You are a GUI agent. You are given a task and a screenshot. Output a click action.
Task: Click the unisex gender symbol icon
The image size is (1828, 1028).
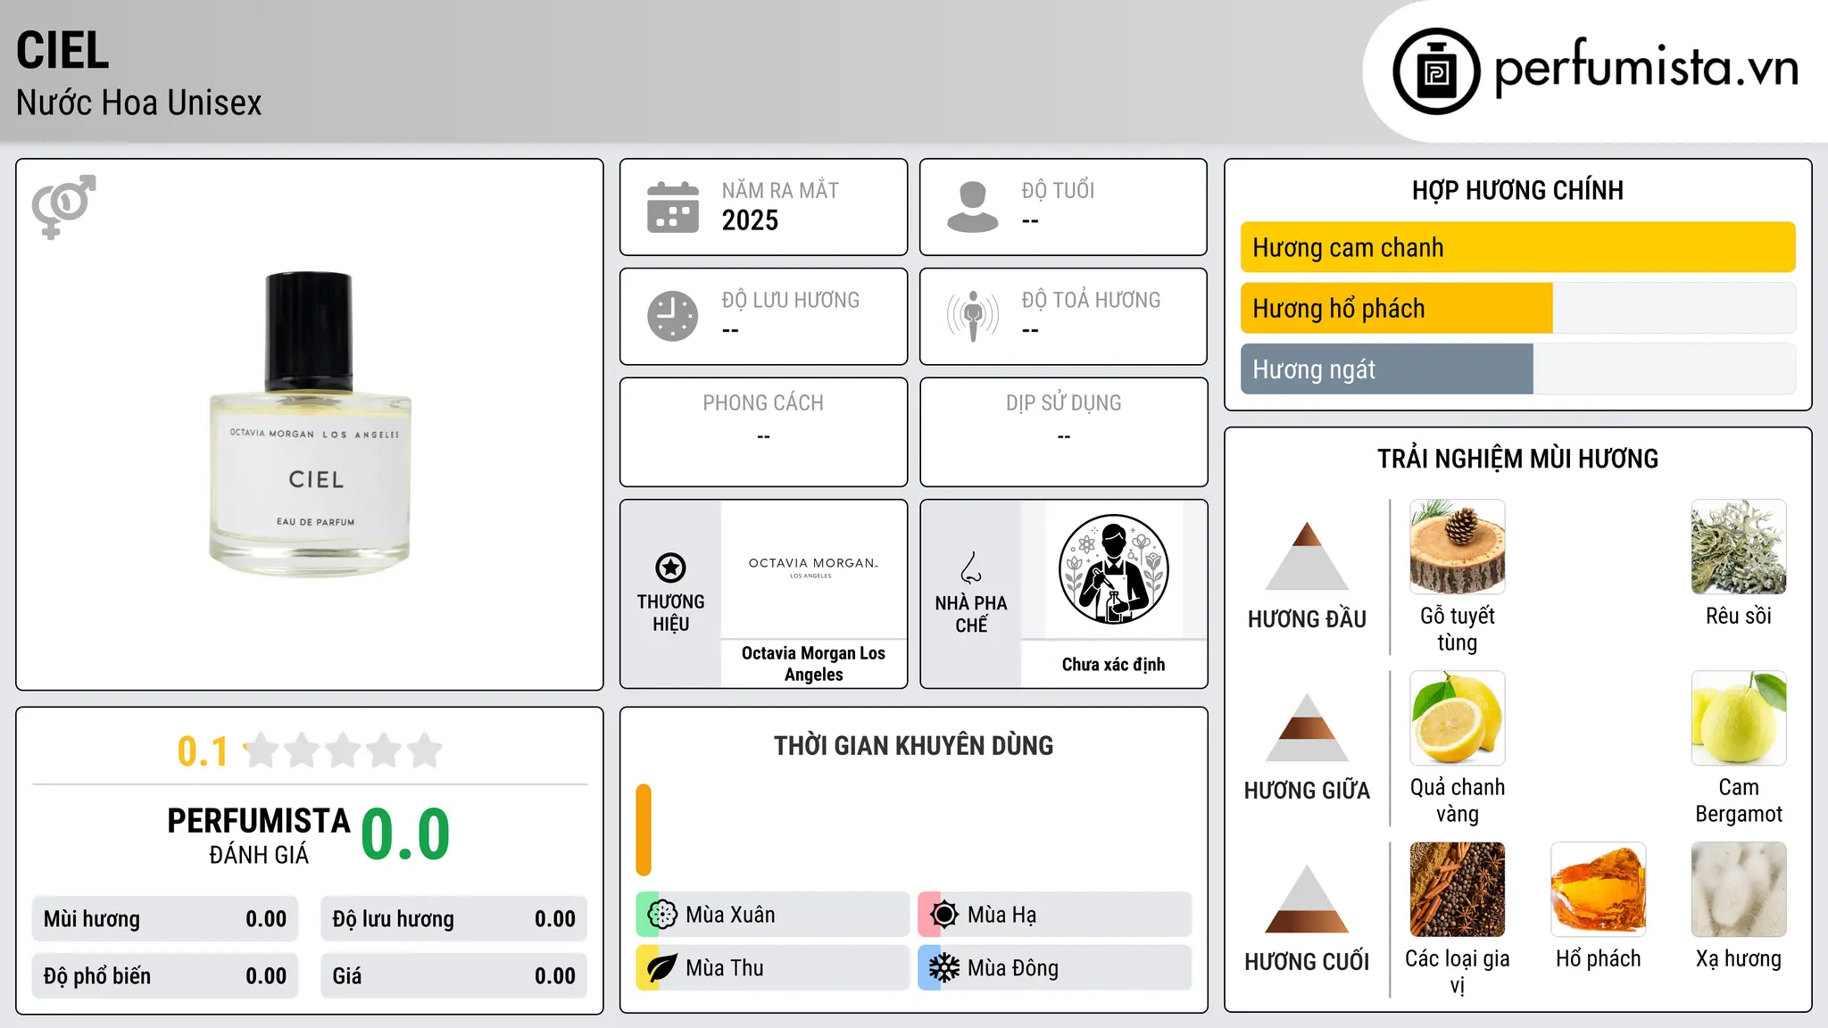pos(63,207)
